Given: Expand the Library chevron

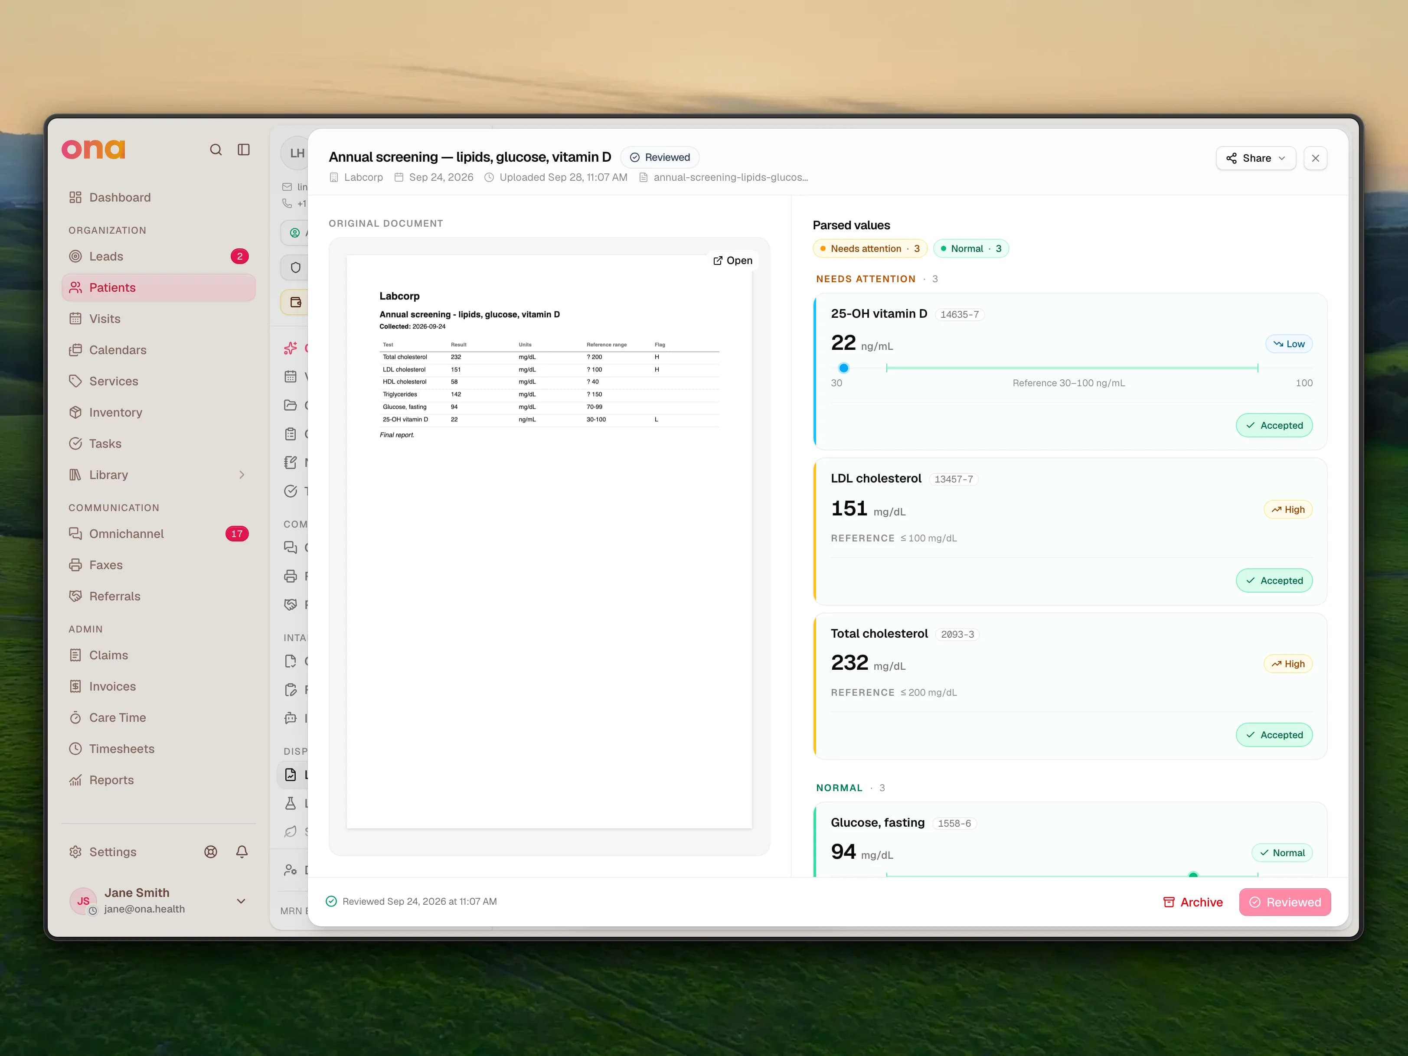Looking at the screenshot, I should coord(242,475).
